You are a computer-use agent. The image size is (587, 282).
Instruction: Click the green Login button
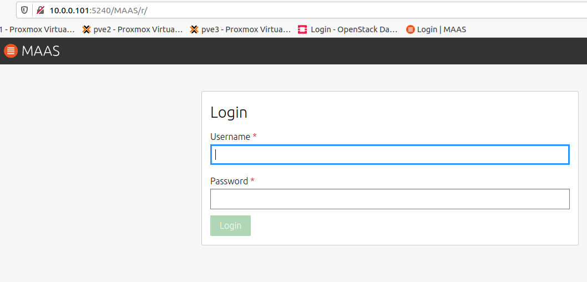click(x=231, y=225)
